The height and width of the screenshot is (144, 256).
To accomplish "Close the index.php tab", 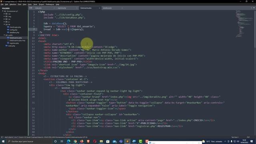I will [x=54, y=8].
